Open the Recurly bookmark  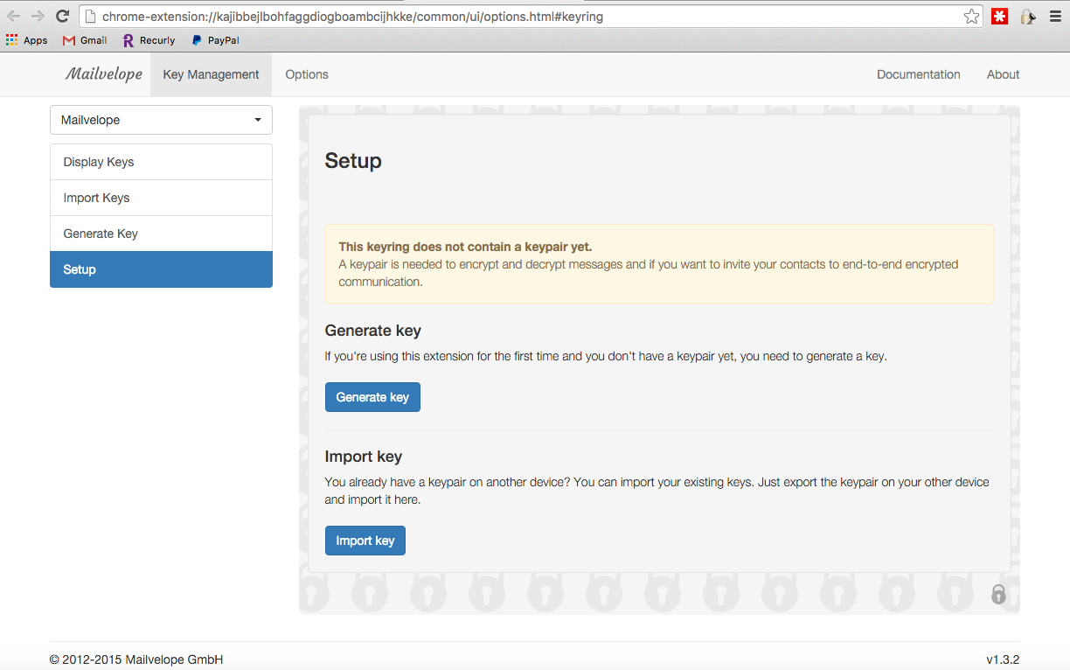[149, 40]
